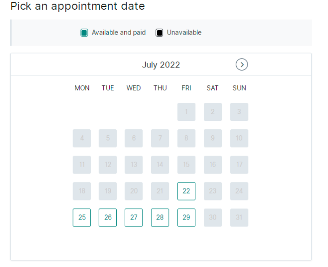Click the greyed-out date 15
The height and width of the screenshot is (267, 328).
point(187,165)
